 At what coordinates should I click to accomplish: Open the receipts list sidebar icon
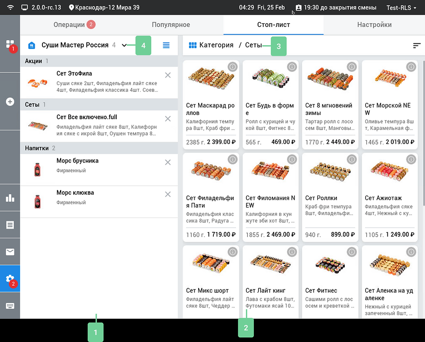click(10, 225)
